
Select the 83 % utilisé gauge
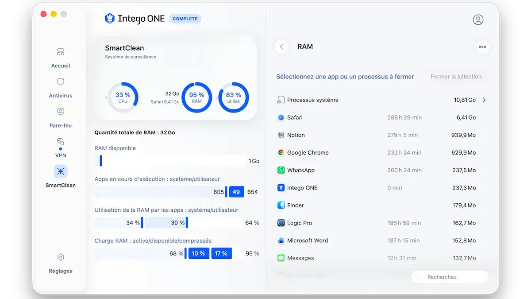point(234,97)
